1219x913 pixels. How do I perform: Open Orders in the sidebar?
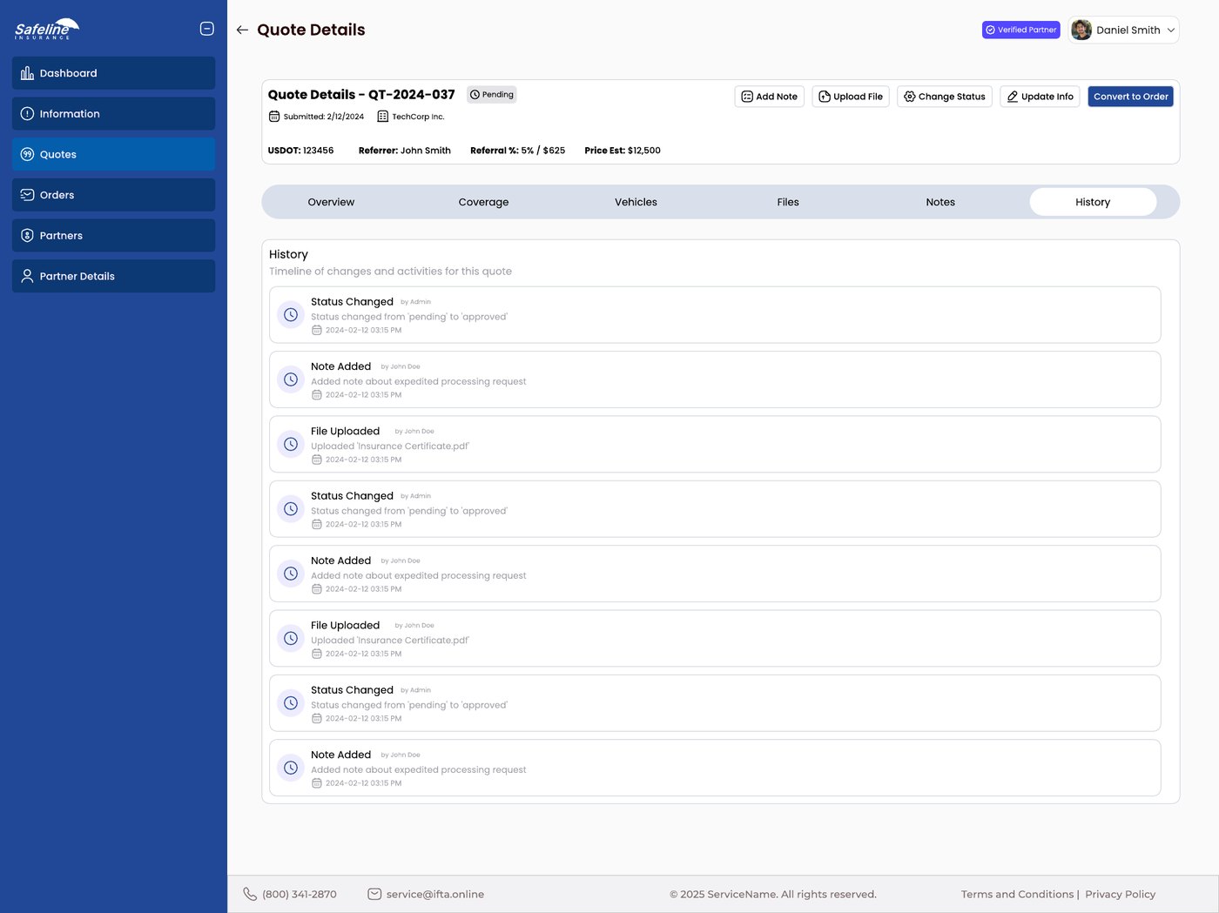point(113,195)
